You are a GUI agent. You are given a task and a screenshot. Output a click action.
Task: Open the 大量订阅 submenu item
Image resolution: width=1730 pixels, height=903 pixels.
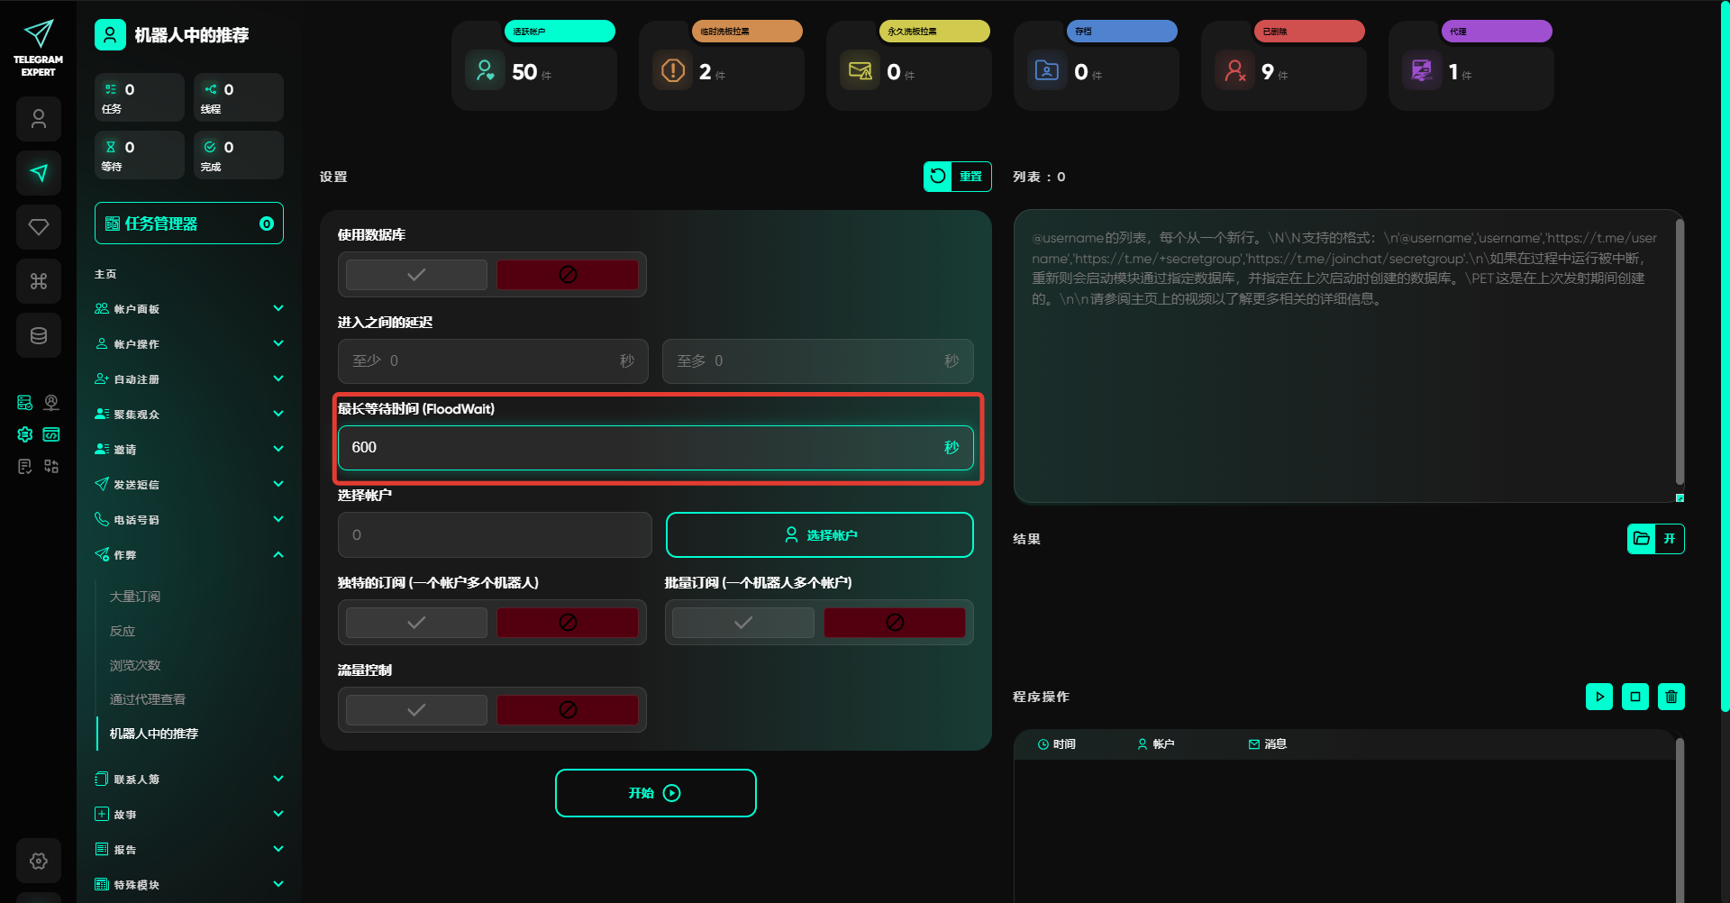click(135, 597)
